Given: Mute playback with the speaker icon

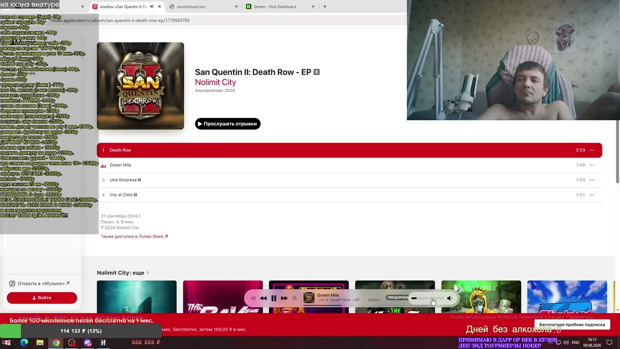Looking at the screenshot, I should tap(449, 298).
